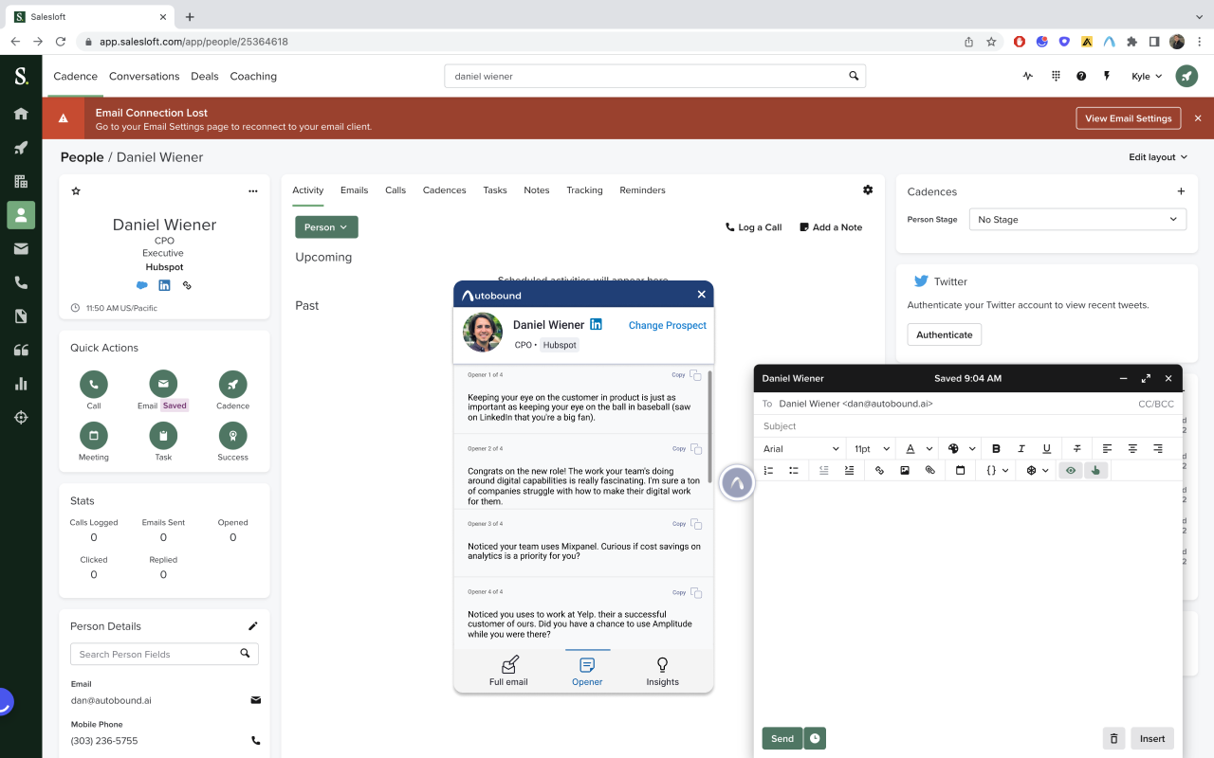Open the Person Stage No Stage dropdown
The width and height of the screenshot is (1214, 758).
1077,219
